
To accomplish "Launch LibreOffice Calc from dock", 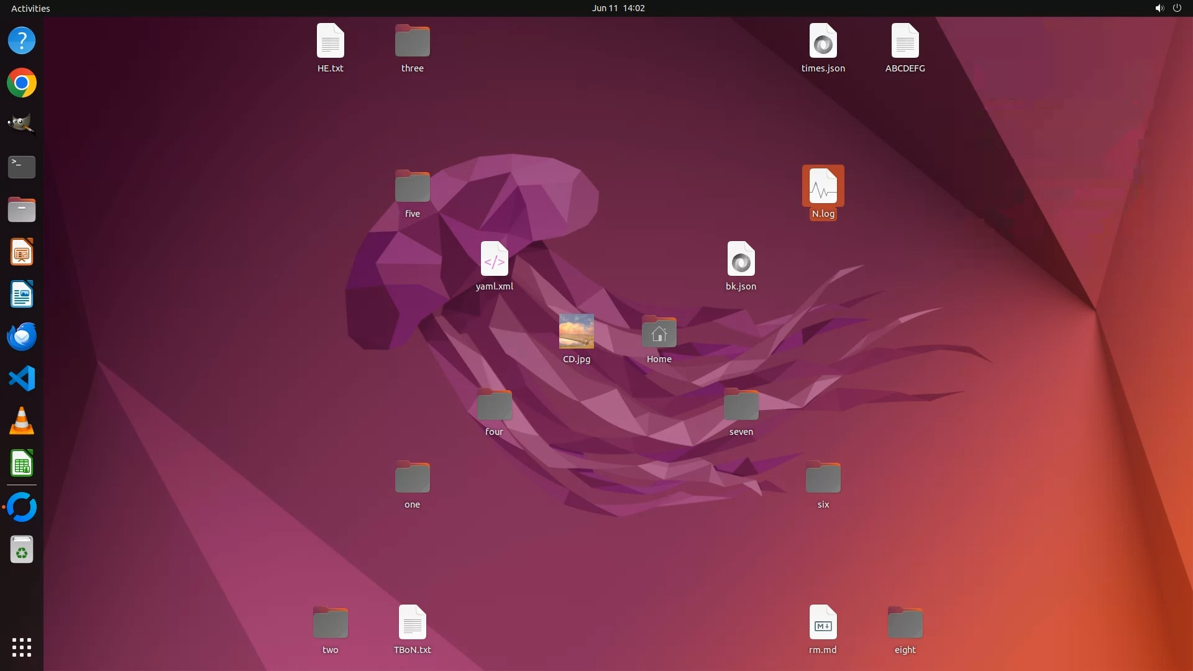I will pos(22,463).
